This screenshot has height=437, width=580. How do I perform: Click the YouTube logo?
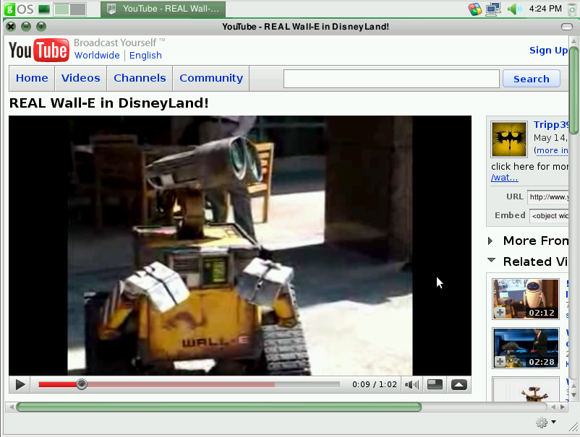click(x=39, y=50)
